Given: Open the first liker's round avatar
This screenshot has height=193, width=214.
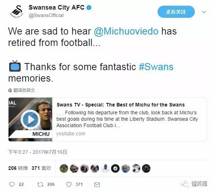Looking at the screenshot, I should tap(64, 168).
